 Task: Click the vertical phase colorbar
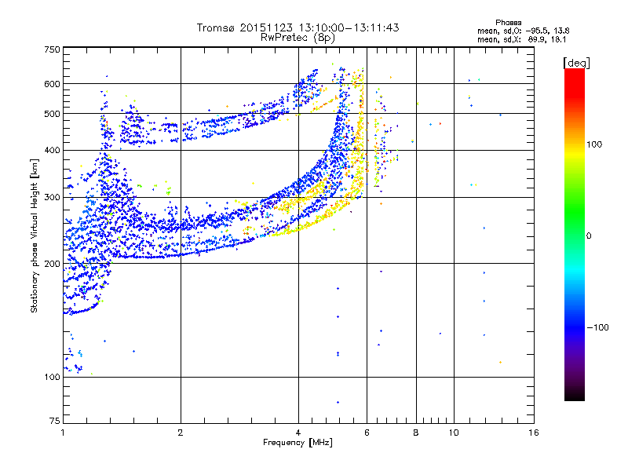[575, 234]
